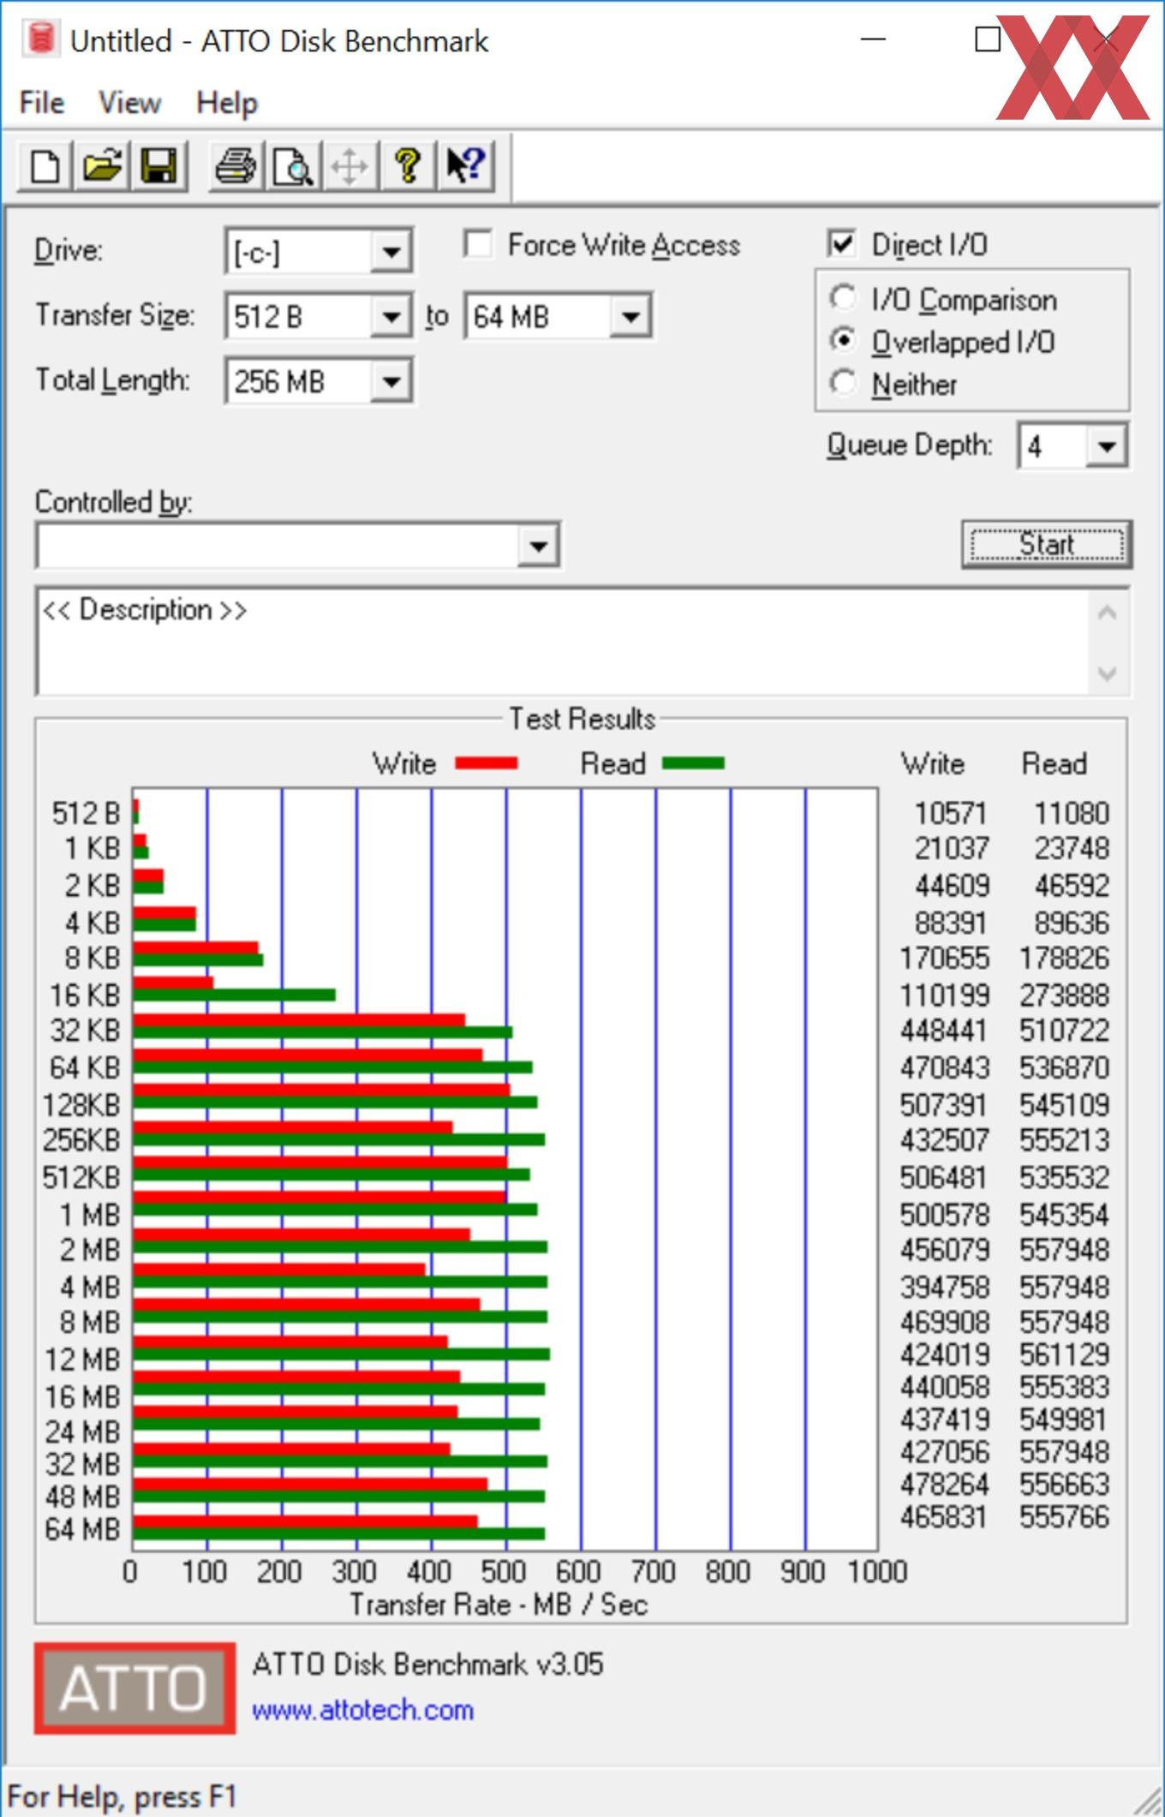The height and width of the screenshot is (1817, 1165).
Task: Click the ATTO app icon in title bar
Action: point(39,39)
